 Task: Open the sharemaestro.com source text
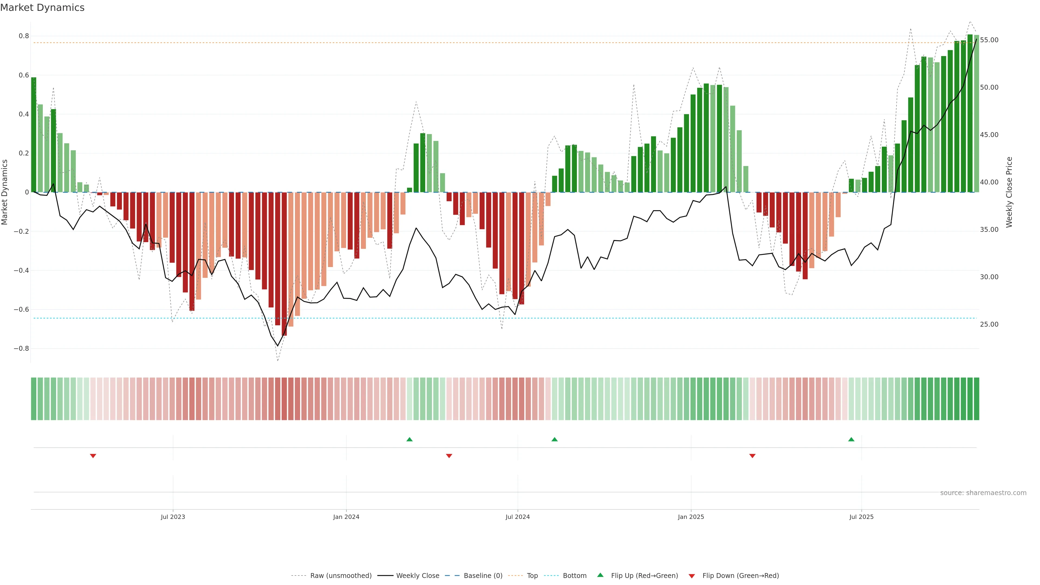pyautogui.click(x=983, y=493)
